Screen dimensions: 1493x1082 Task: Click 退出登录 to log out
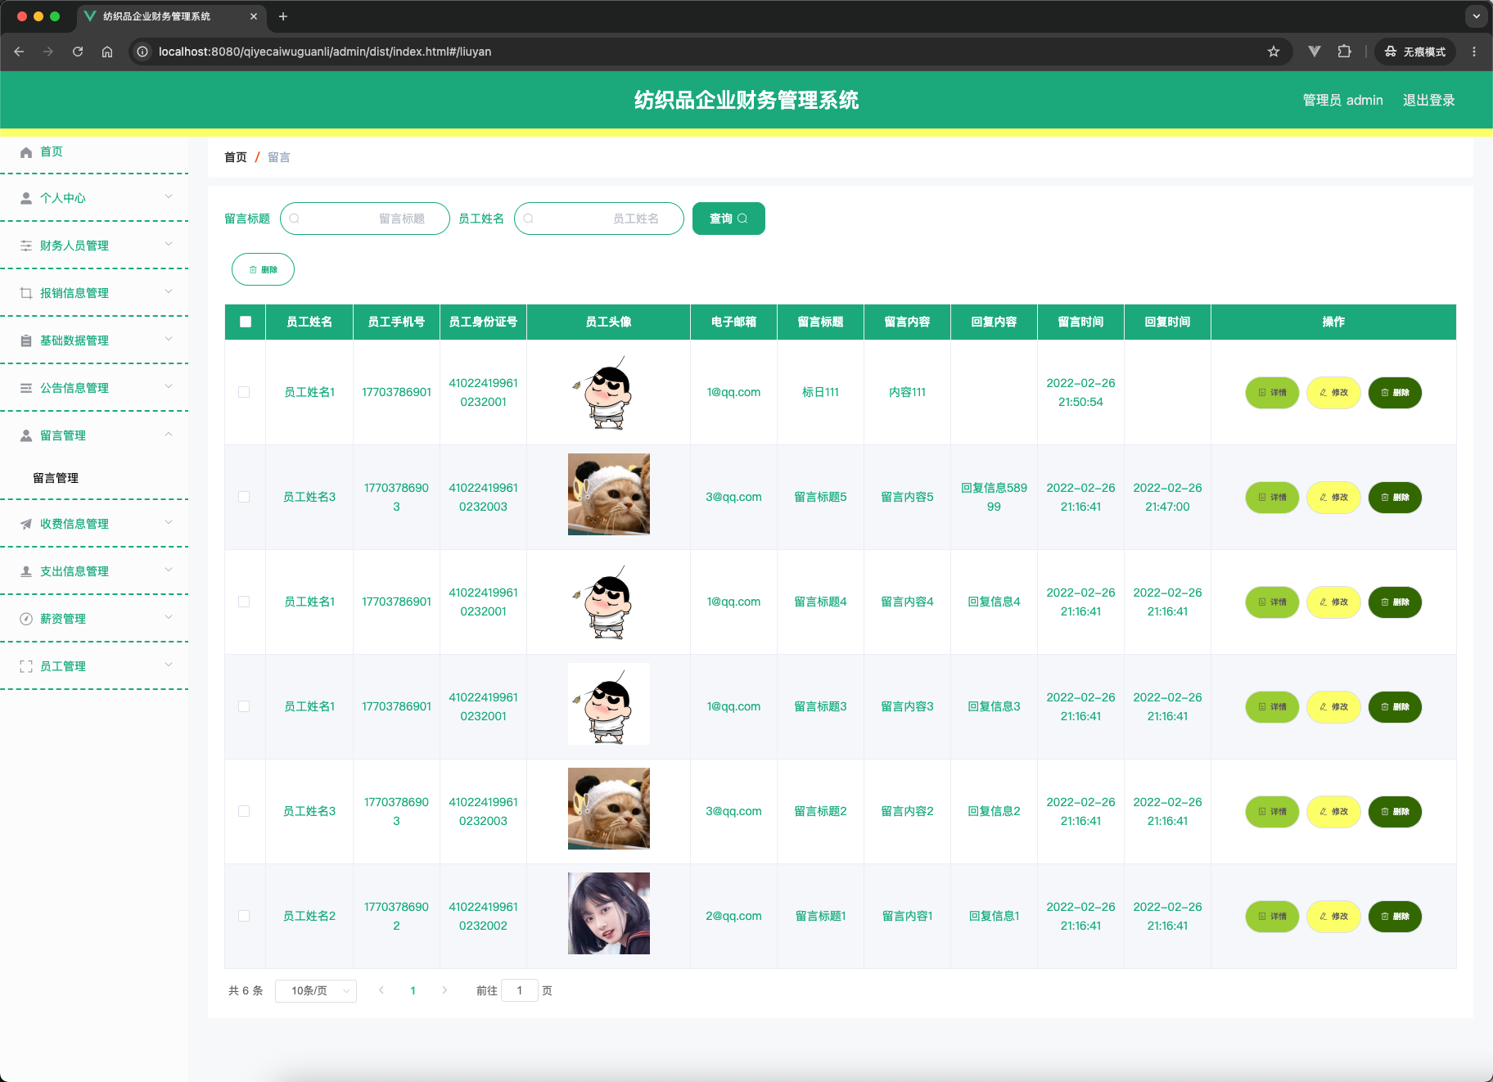pos(1429,100)
